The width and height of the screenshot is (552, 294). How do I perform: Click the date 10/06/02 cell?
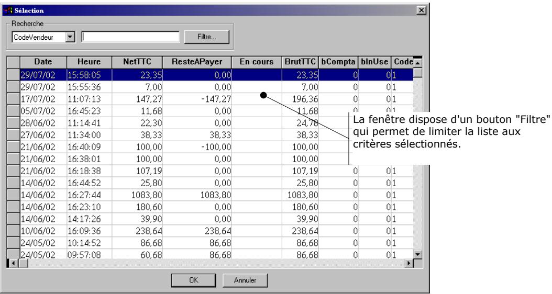[x=43, y=231]
